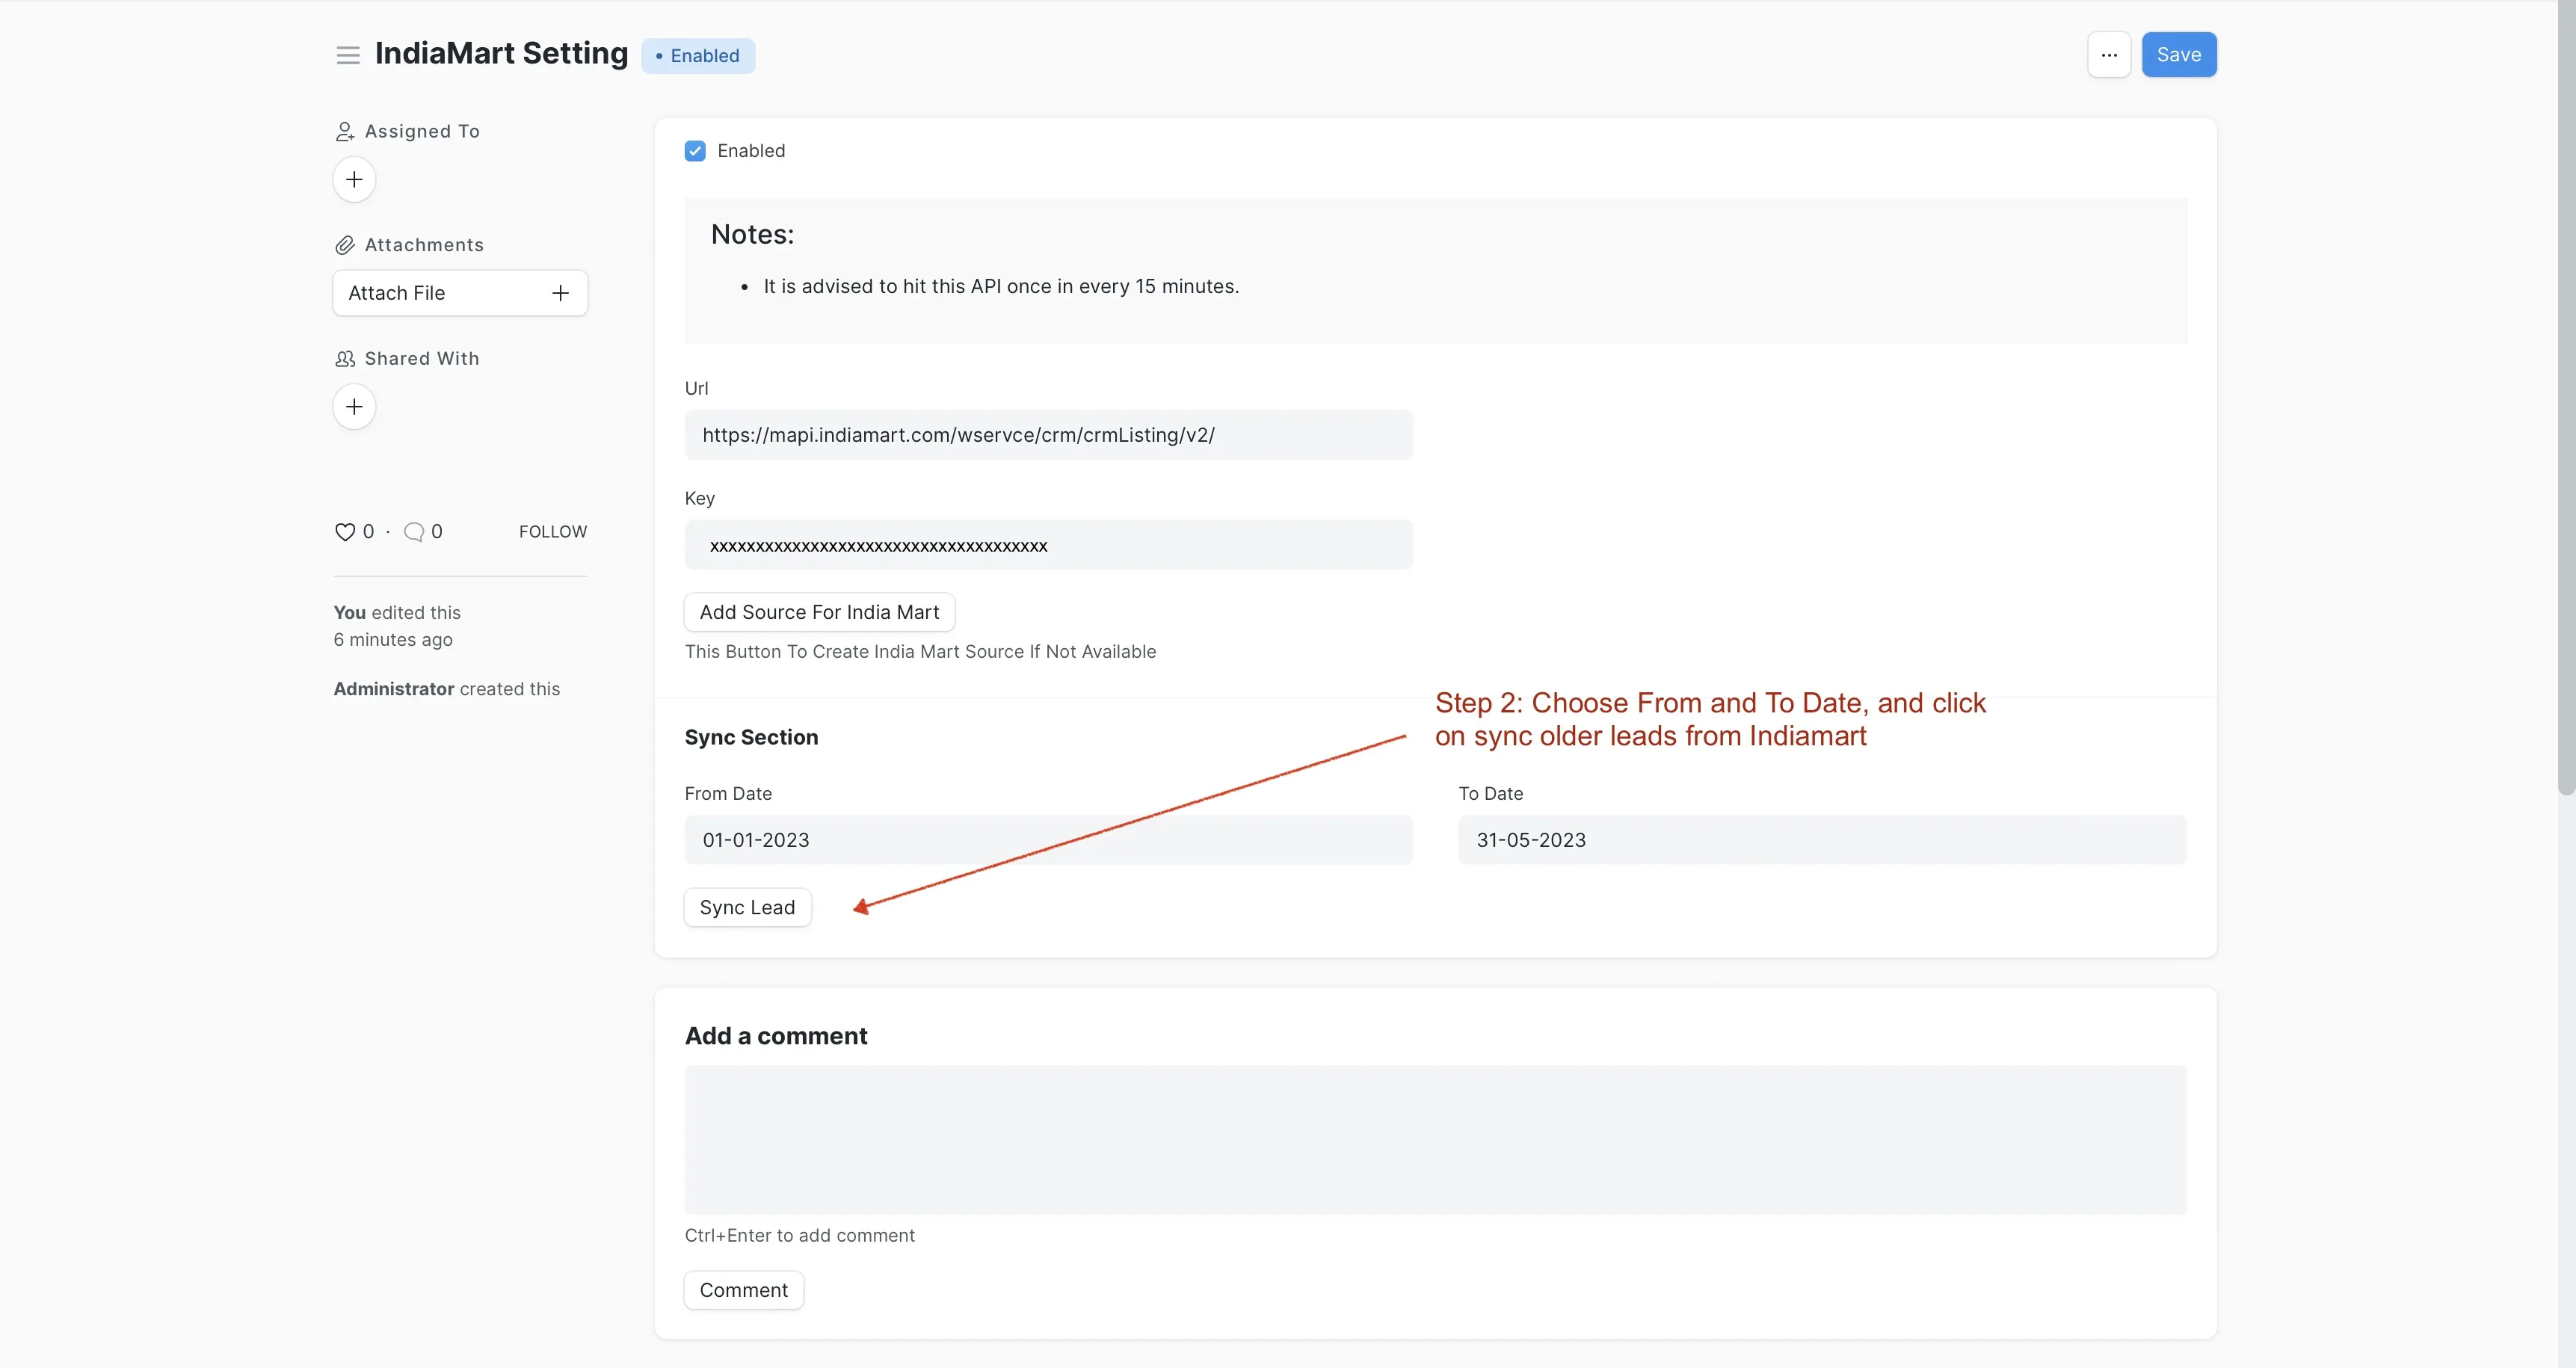Click the Assigned To person icon
Image resolution: width=2576 pixels, height=1368 pixels.
(345, 132)
